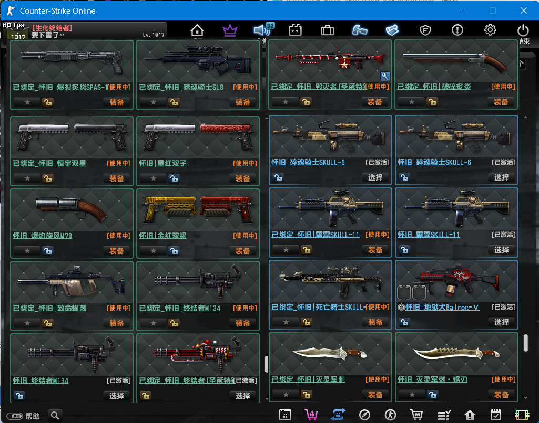Open the 怀旧|爆焰旋风M79 item name link

tap(42, 236)
